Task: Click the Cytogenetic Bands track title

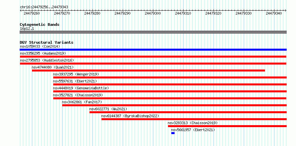Action: 40,24
